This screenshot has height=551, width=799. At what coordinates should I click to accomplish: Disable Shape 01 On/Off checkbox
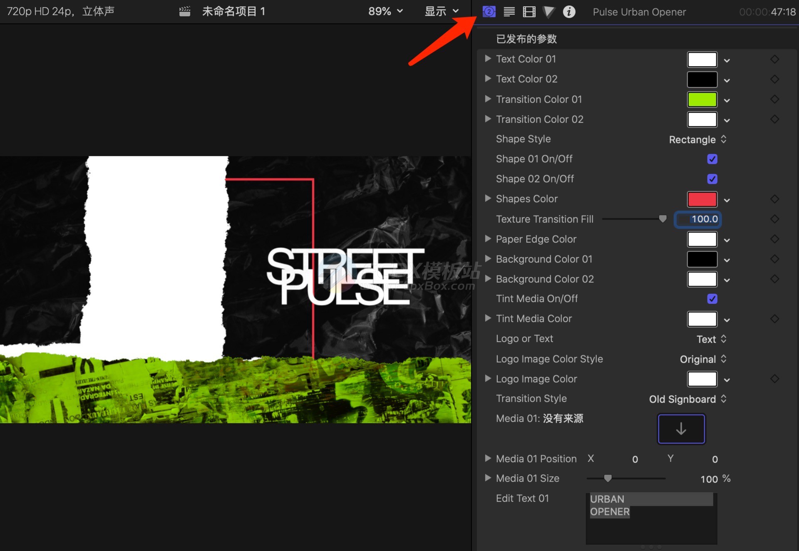click(x=712, y=159)
